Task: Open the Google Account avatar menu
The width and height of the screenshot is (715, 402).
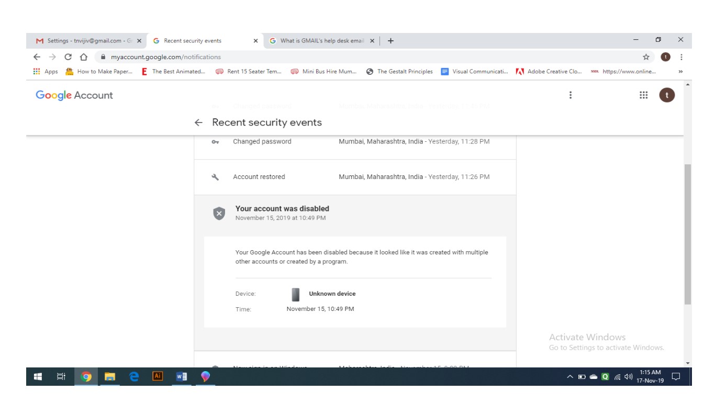Action: [x=667, y=95]
